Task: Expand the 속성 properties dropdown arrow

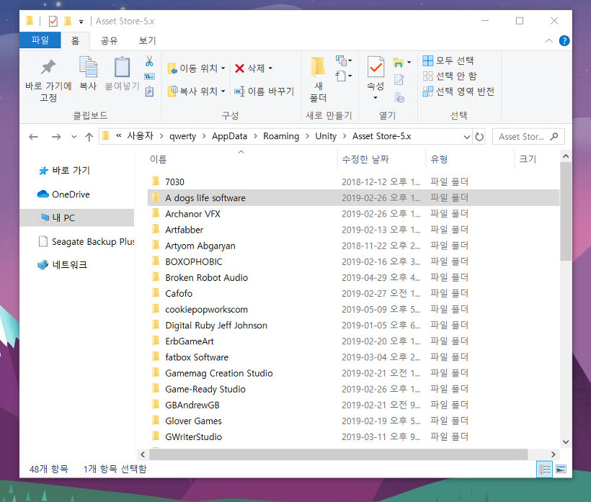Action: click(x=376, y=97)
